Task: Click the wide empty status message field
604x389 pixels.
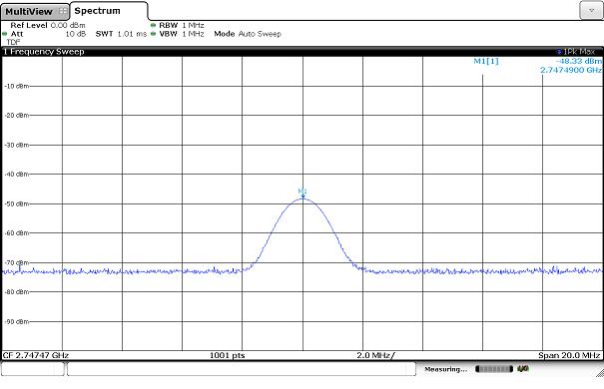Action: click(242, 369)
